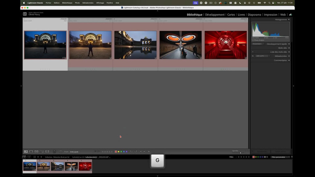The height and width of the screenshot is (177, 315).
Task: Open the Filtre personnalisé dropdown
Action: tap(280, 157)
